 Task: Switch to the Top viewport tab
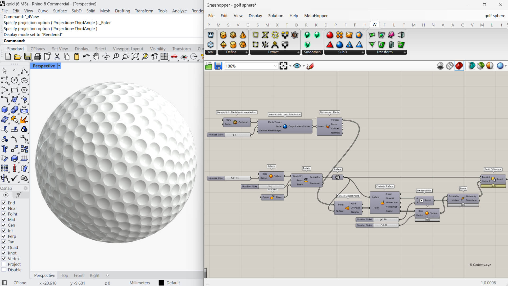click(x=64, y=275)
